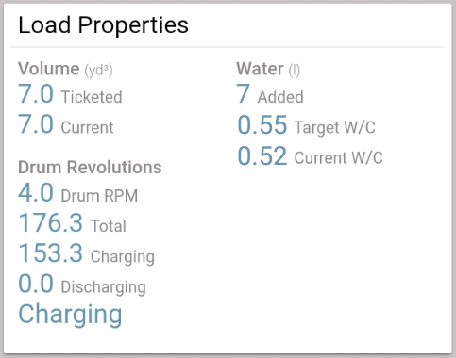Image resolution: width=456 pixels, height=358 pixels.
Task: Select the 176.3 Total revolutions value
Action: coord(51,223)
